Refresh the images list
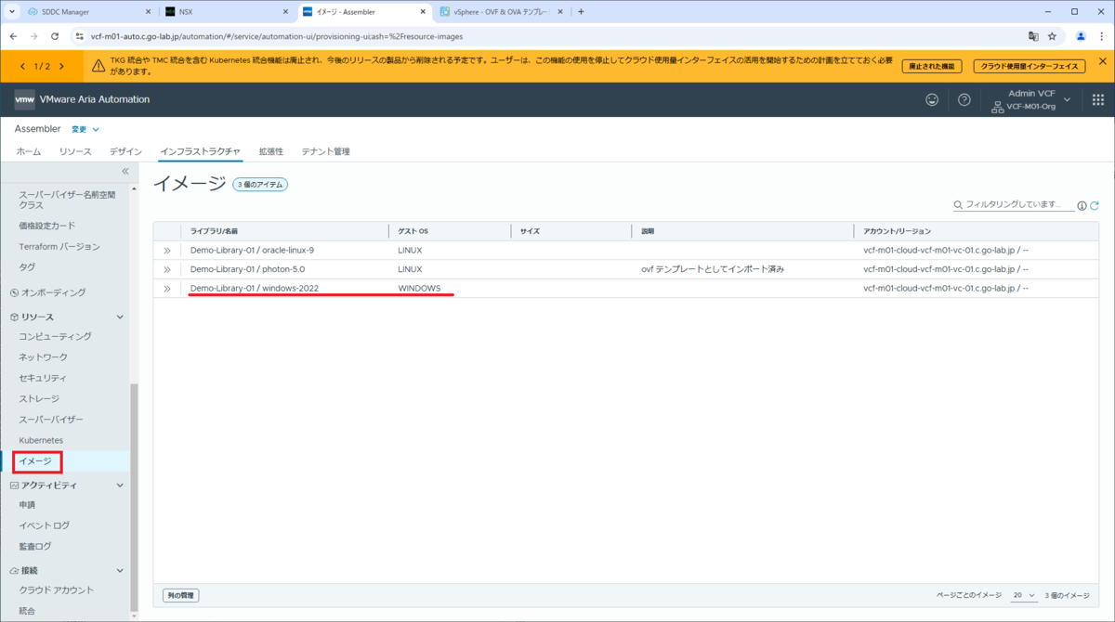 point(1095,206)
